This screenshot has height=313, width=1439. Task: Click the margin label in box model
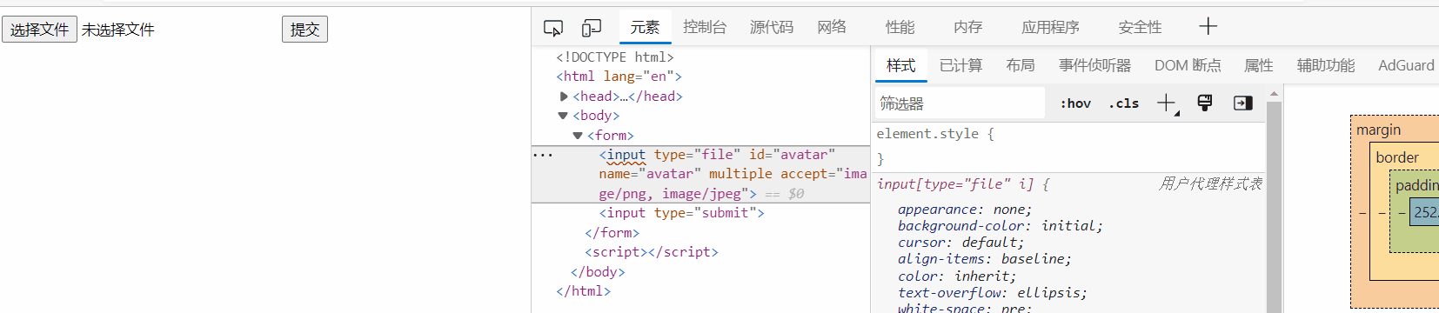(x=1378, y=130)
